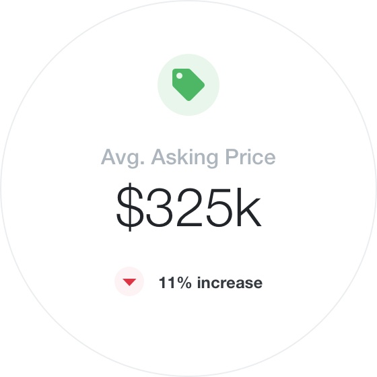Click the word increase
The height and width of the screenshot is (377, 377).
click(x=230, y=283)
